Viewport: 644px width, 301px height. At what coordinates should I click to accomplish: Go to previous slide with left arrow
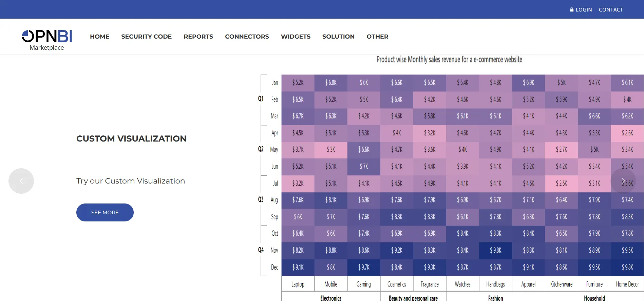pos(21,181)
